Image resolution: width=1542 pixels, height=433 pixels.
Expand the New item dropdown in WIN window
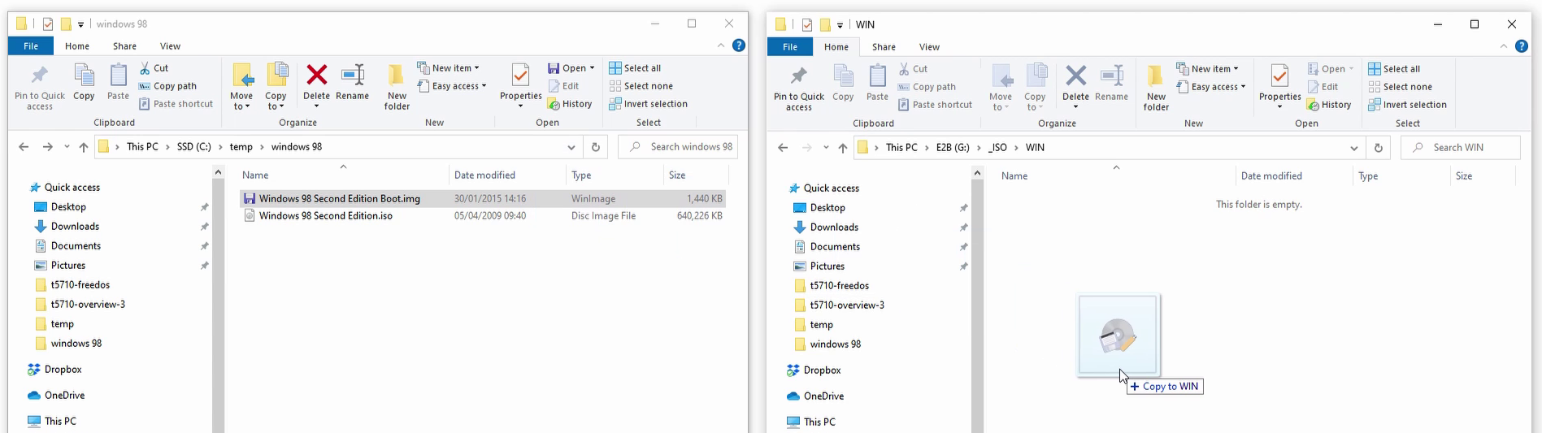[x=1208, y=69]
